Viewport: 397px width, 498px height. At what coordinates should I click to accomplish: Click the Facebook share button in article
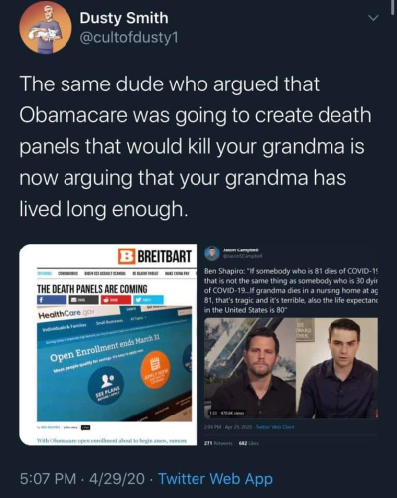[x=52, y=300]
